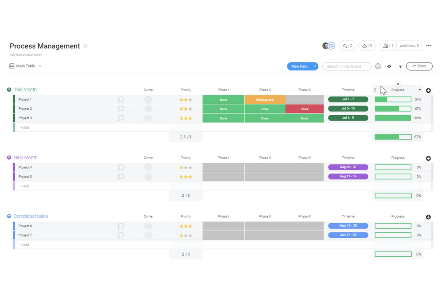
Task: Open Project 2 conversation bubble
Action: click(121, 109)
